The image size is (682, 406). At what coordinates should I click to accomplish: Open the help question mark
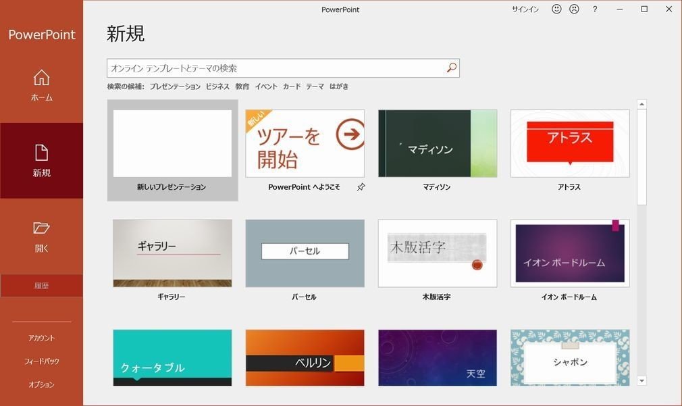tap(595, 9)
